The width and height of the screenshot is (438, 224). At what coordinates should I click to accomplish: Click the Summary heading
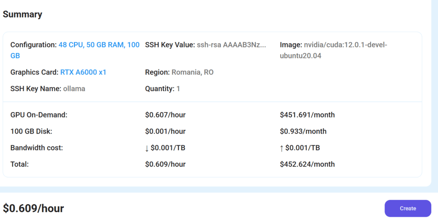tap(22, 14)
